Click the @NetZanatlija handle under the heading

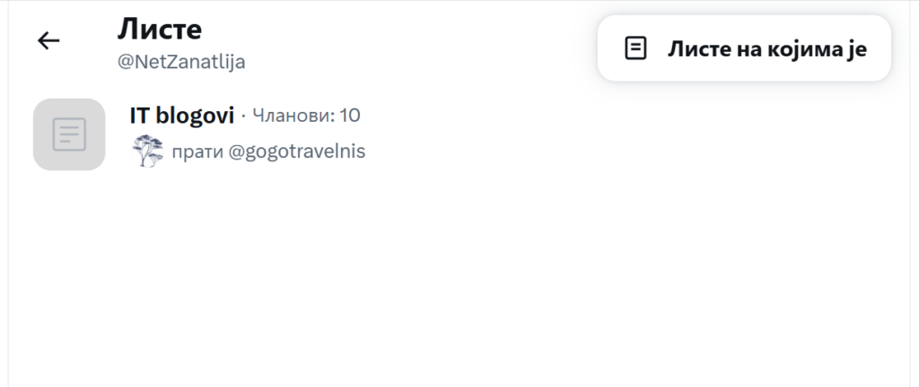pos(181,62)
